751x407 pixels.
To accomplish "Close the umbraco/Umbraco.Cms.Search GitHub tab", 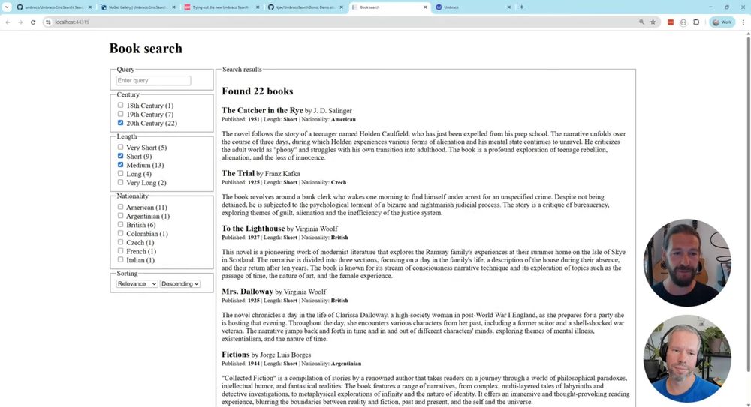I will [x=89, y=7].
